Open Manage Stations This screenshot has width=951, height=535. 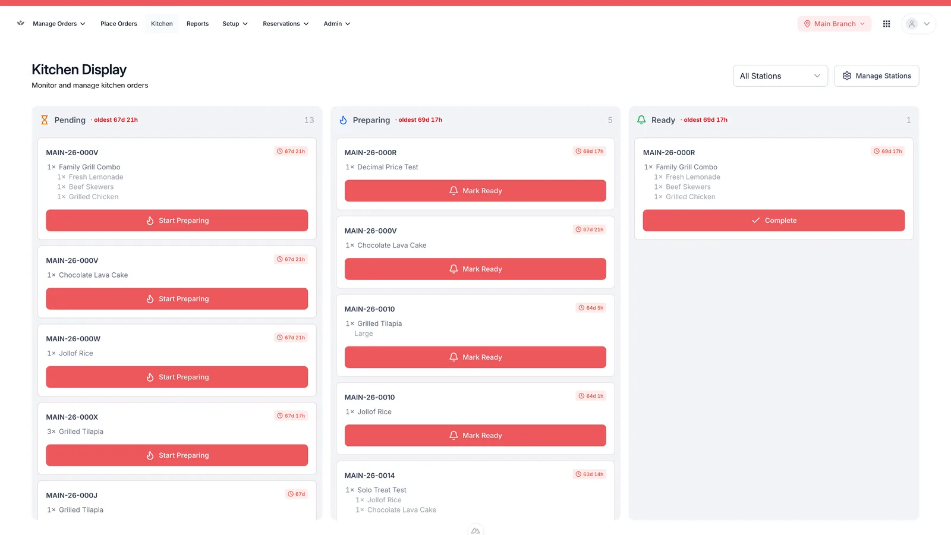tap(877, 76)
